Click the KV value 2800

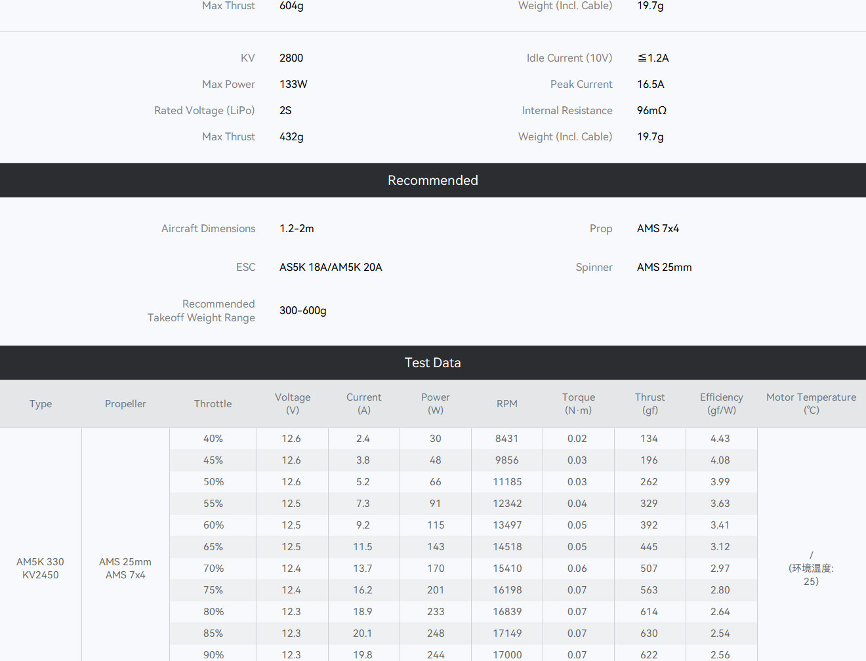pos(291,58)
